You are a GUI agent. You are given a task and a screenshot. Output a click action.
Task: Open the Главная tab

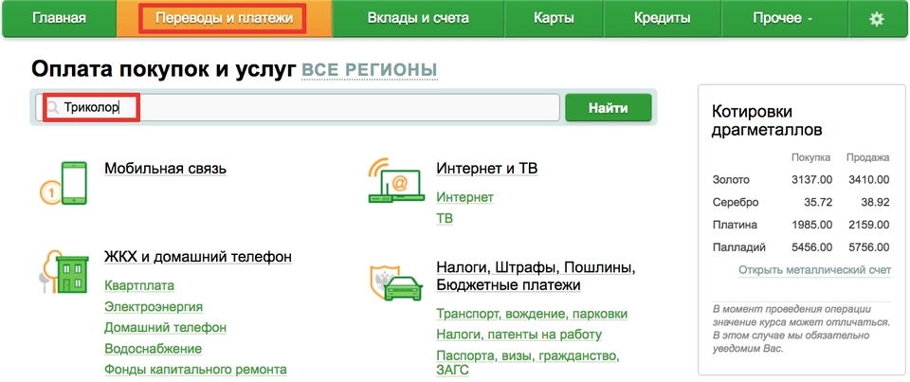click(59, 19)
